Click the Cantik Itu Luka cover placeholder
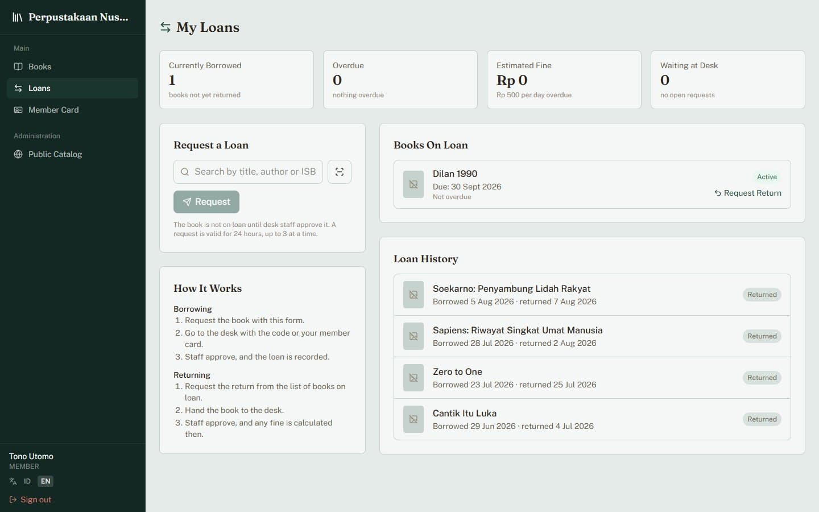Screen dimensions: 819x512 pyautogui.click(x=413, y=419)
